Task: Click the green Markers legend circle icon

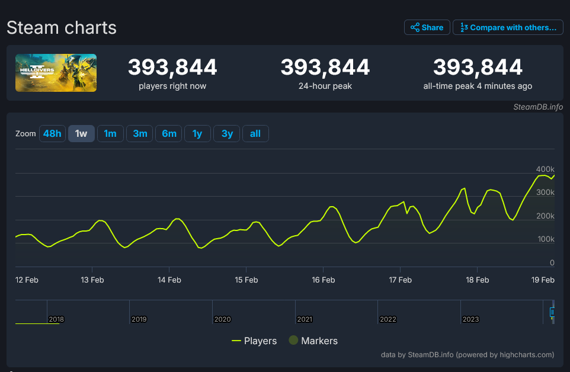Action: 293,341
